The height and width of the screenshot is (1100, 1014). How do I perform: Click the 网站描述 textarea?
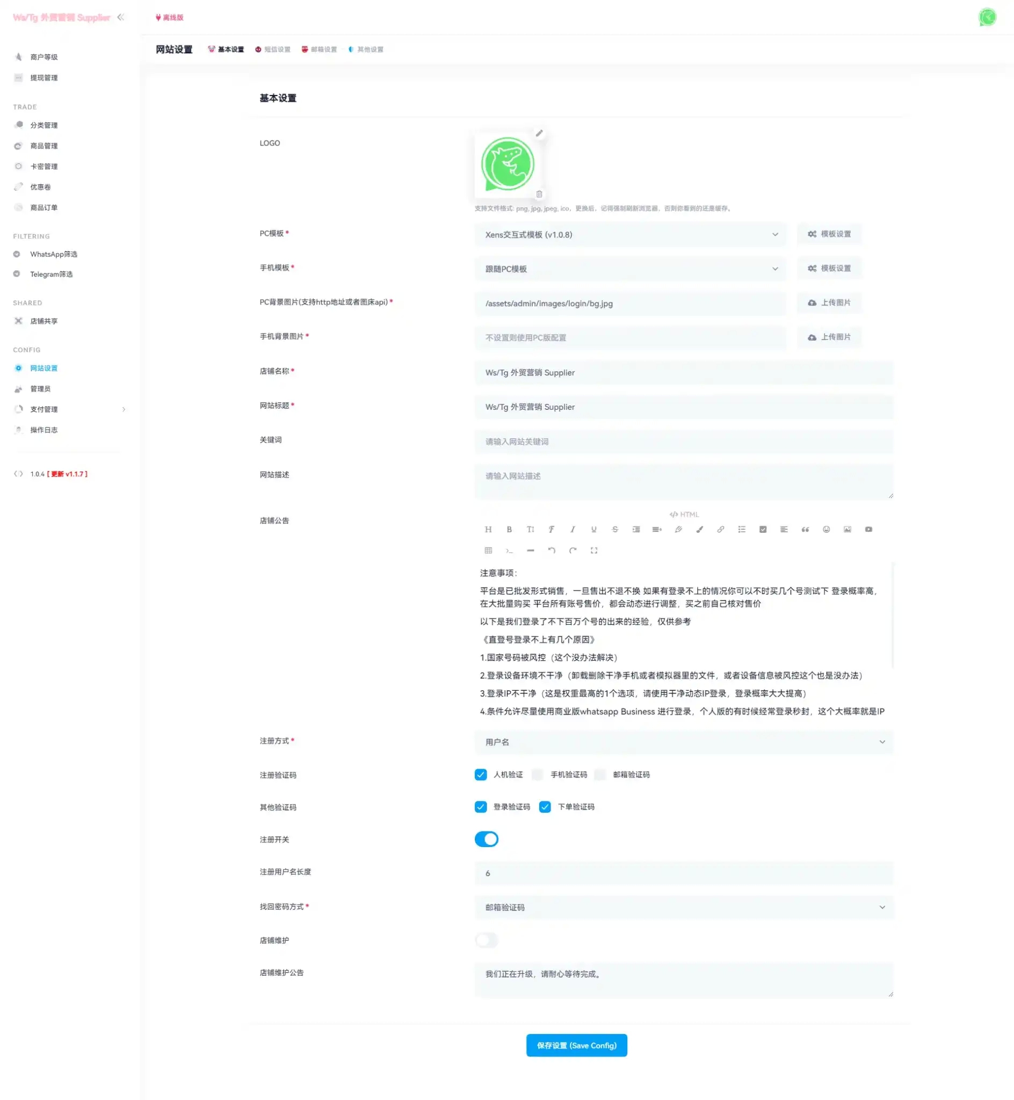684,482
